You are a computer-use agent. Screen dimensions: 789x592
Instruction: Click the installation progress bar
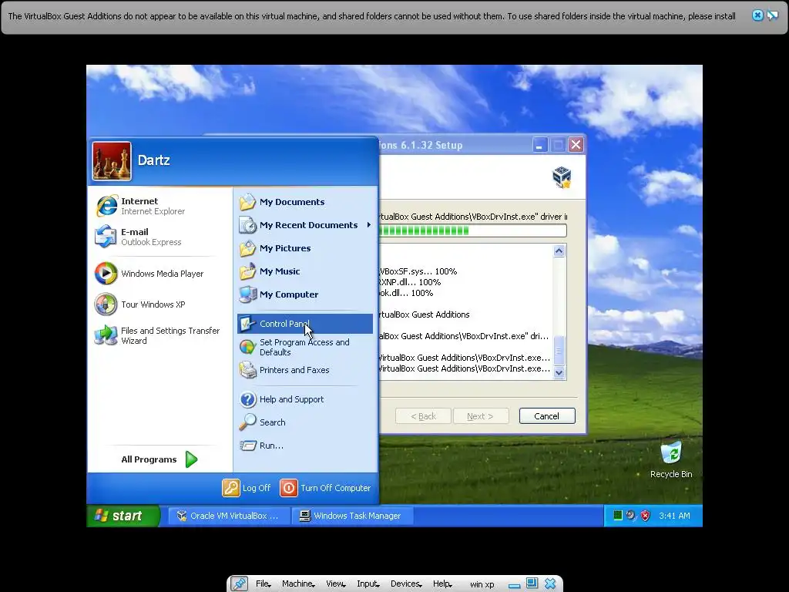click(x=472, y=230)
